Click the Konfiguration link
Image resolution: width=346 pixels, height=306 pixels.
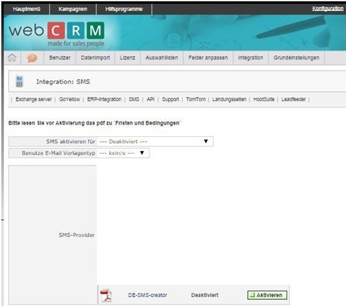click(327, 8)
